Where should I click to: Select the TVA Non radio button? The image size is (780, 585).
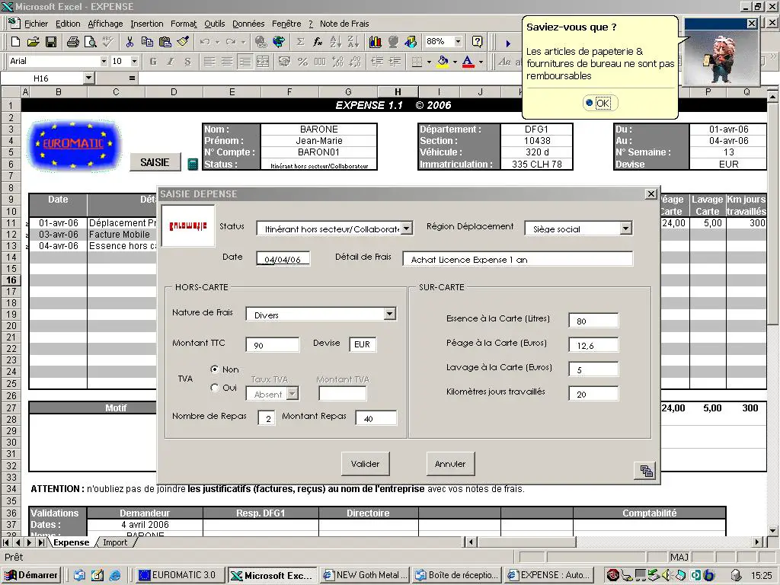tap(214, 369)
